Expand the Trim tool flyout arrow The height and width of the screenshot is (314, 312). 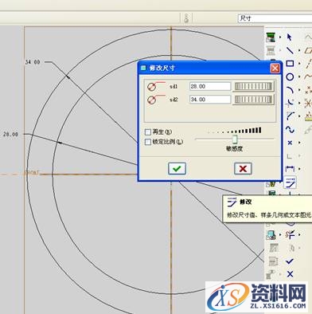pos(300,234)
